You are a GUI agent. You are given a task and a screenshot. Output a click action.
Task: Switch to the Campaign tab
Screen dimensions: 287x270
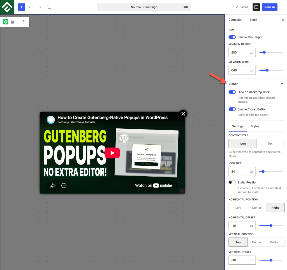point(235,20)
